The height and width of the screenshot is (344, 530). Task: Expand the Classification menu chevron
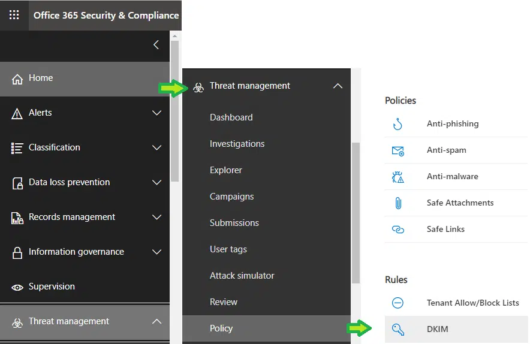pyautogui.click(x=156, y=147)
